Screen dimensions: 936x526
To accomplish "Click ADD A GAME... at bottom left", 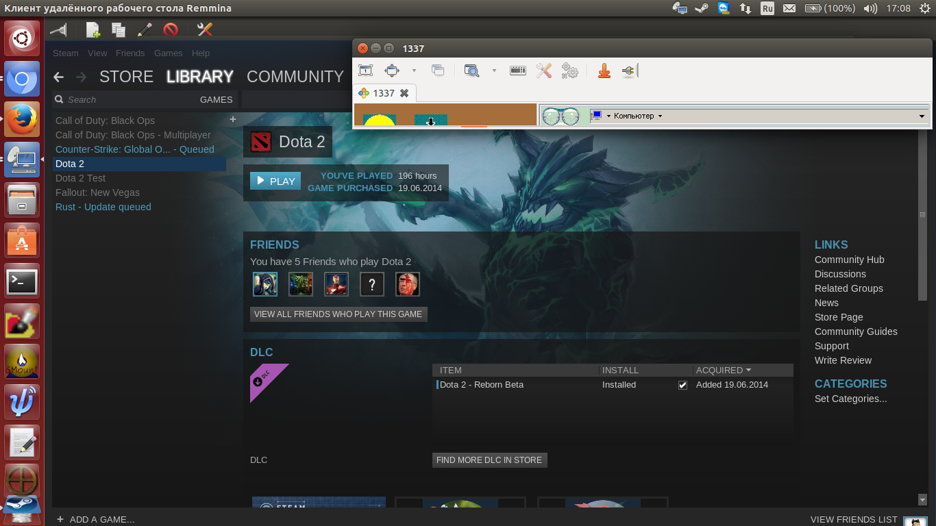I will pyautogui.click(x=95, y=519).
